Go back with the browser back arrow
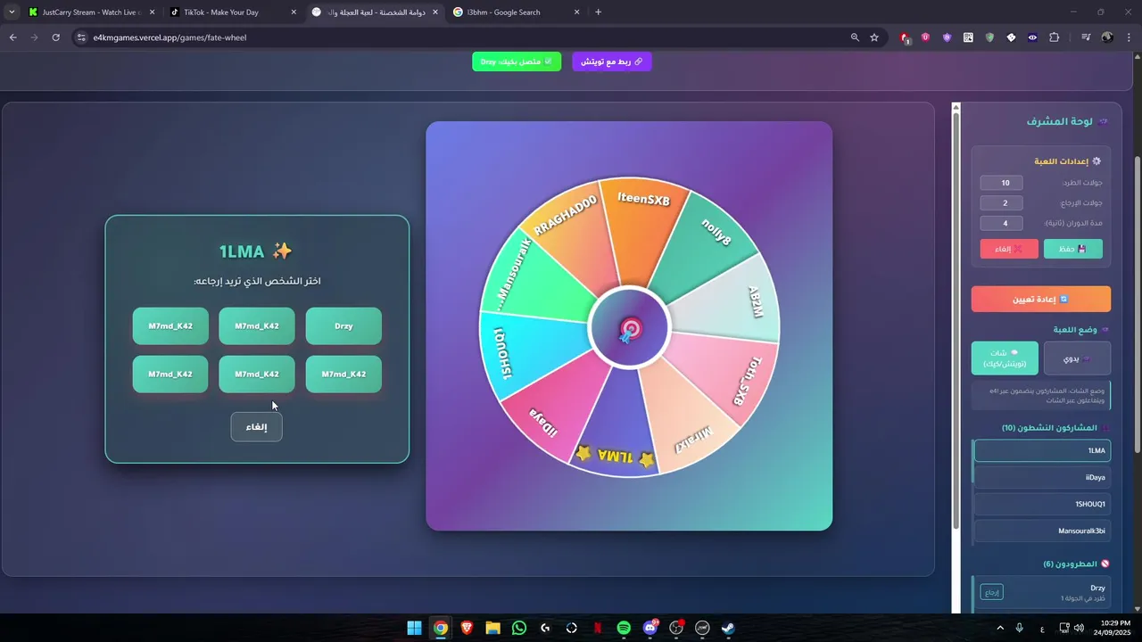1142x642 pixels. (x=12, y=37)
